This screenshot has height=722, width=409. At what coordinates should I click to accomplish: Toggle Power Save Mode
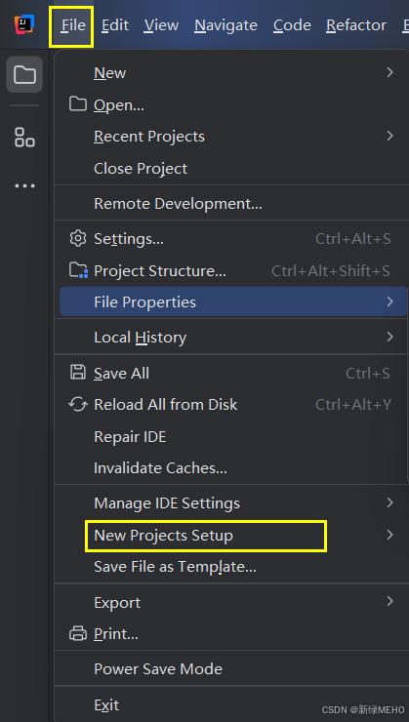click(230, 668)
